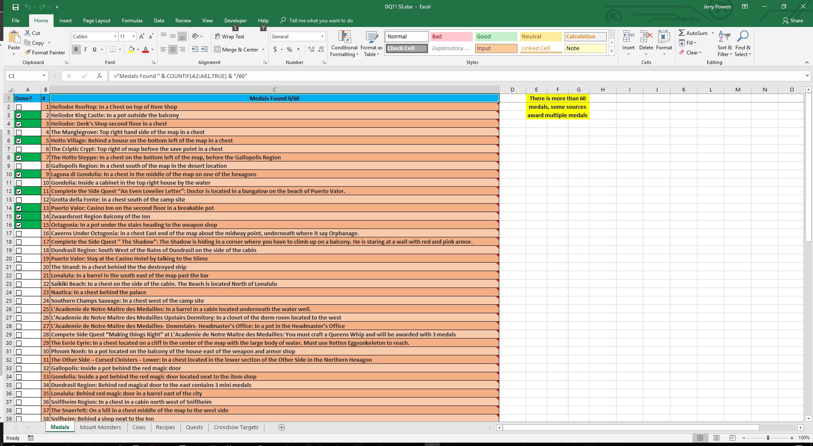813x446 pixels.
Task: Uncheck the Heliodor King Castle checkbox
Action: point(19,116)
